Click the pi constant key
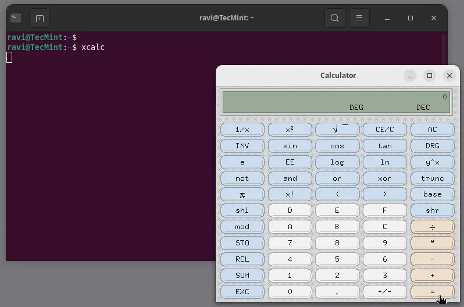 point(242,194)
